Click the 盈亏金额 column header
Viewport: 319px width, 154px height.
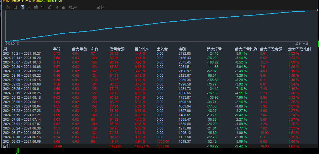(x=117, y=49)
